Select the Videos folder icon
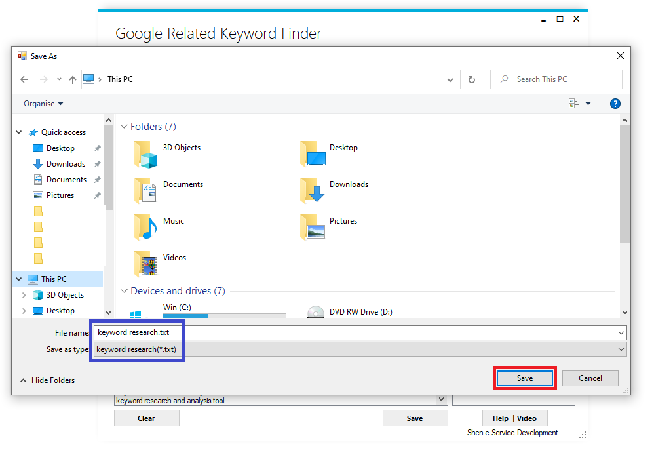Viewport: 654px width, 459px height. coord(145,264)
